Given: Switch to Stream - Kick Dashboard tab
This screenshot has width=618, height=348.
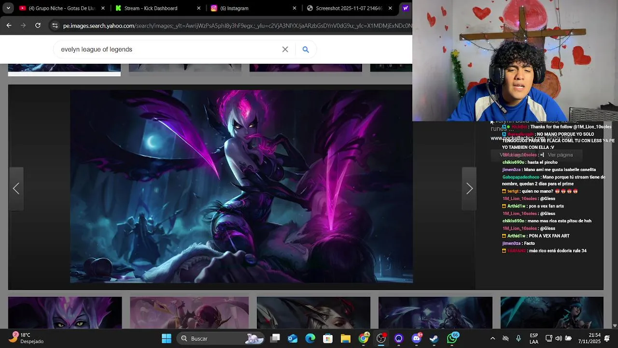Looking at the screenshot, I should click(x=158, y=8).
